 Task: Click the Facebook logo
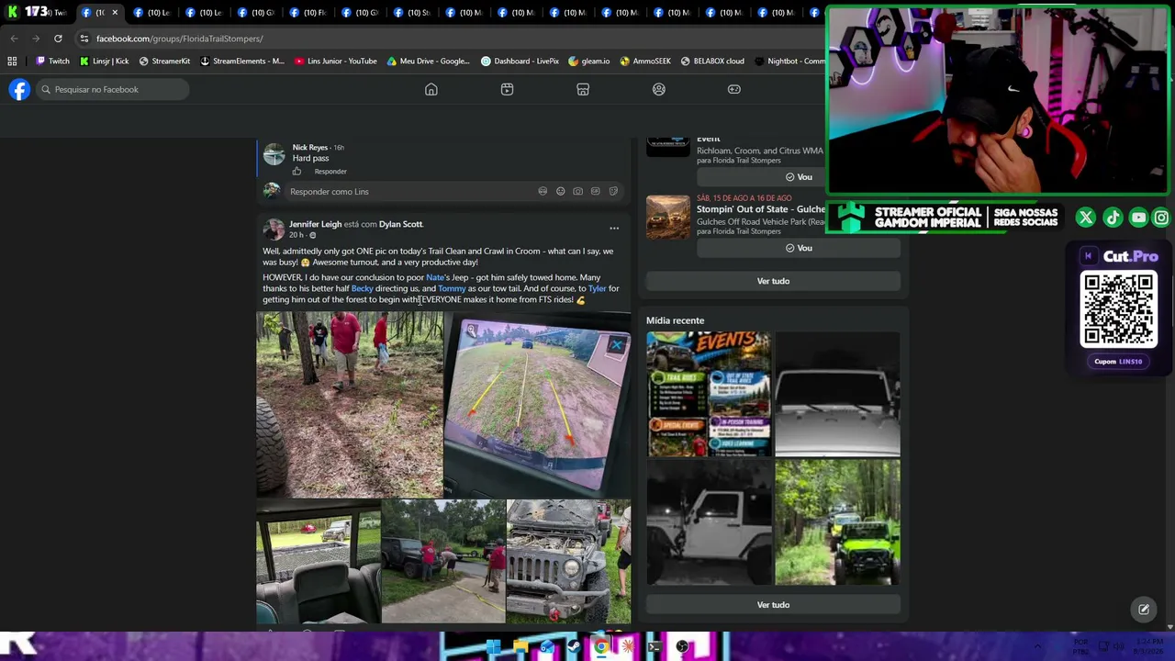coord(19,89)
